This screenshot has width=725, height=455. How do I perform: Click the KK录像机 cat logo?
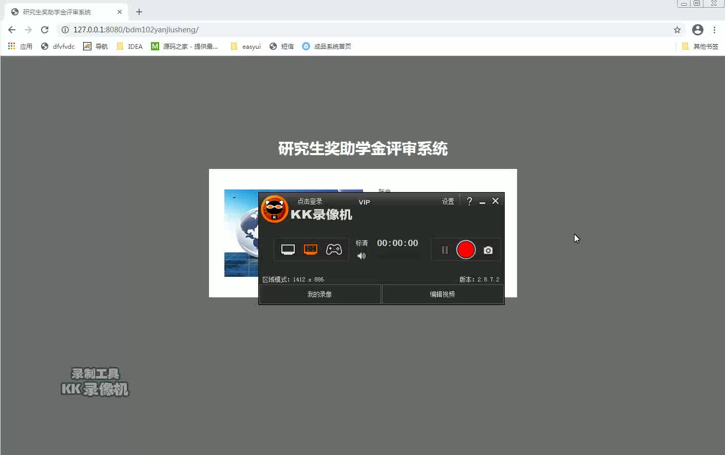pyautogui.click(x=274, y=209)
